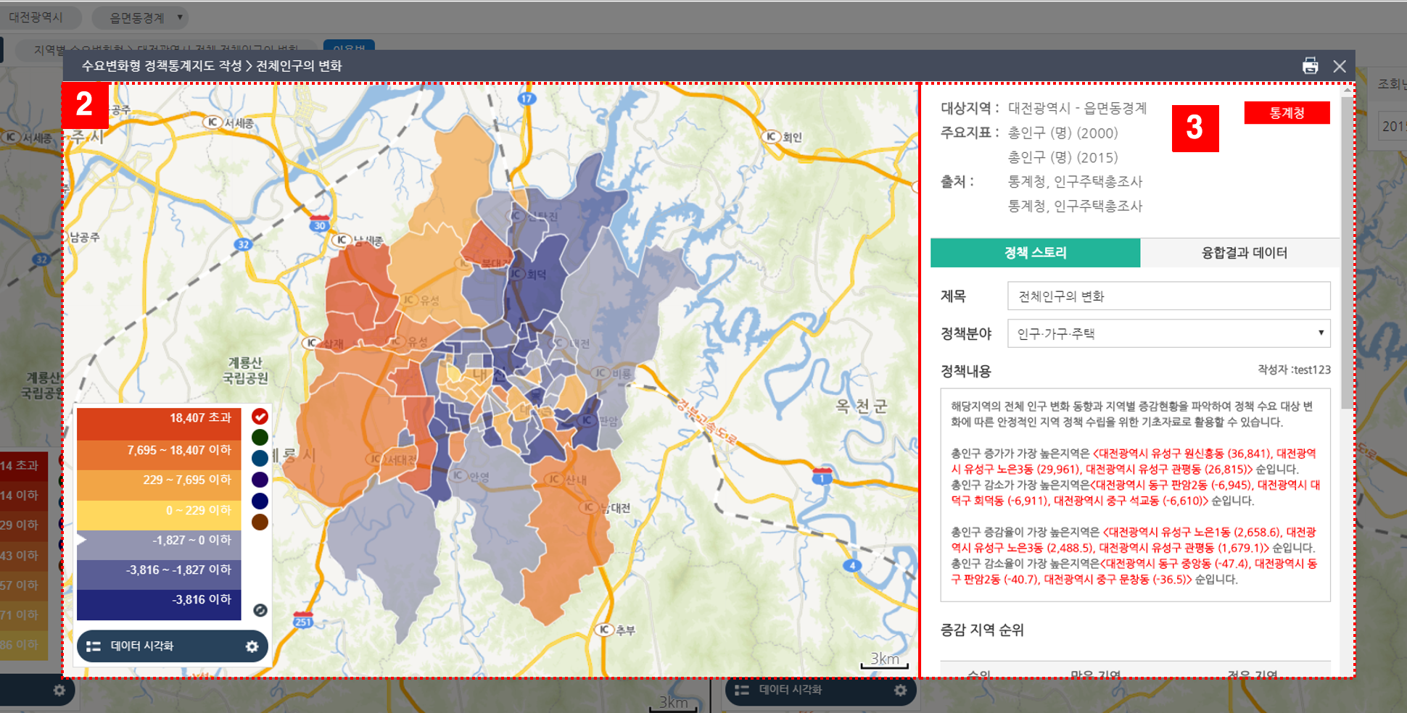Click the printer icon in dialog header

click(x=1310, y=66)
